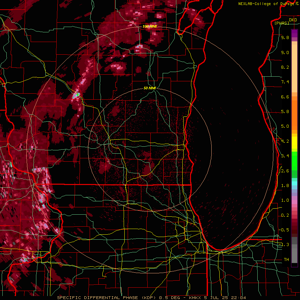This screenshot has height=300, width=300.
Task: Click the 0.5 DEG elevation text in caption
Action: [x=170, y=298]
